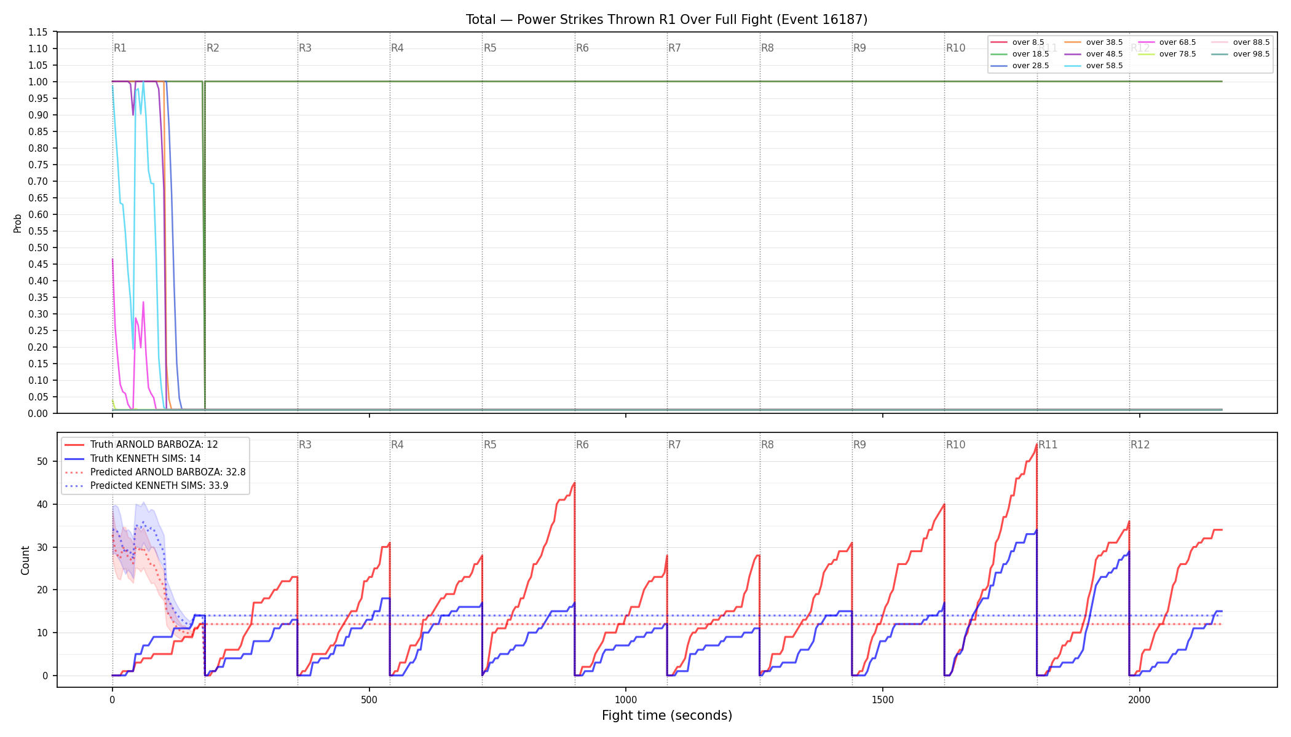Click the 500 tick on the fight time axis
This screenshot has height=737, width=1291.
[369, 700]
